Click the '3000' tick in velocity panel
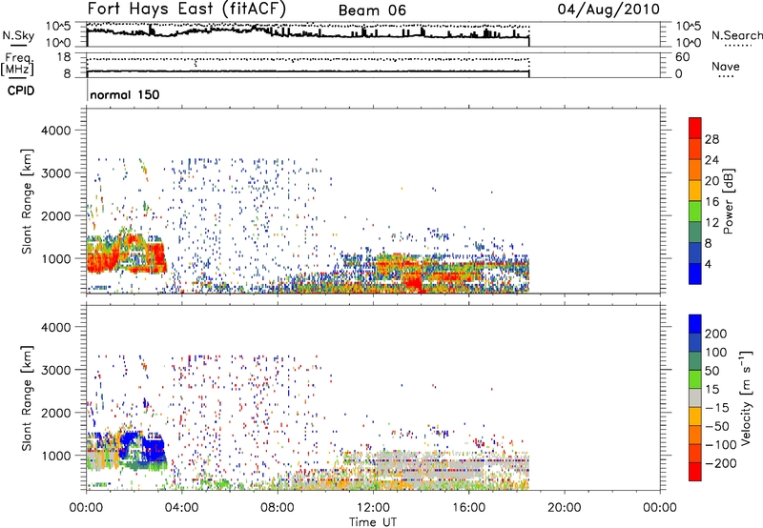Screen dimensions: 763x528 tap(56, 370)
